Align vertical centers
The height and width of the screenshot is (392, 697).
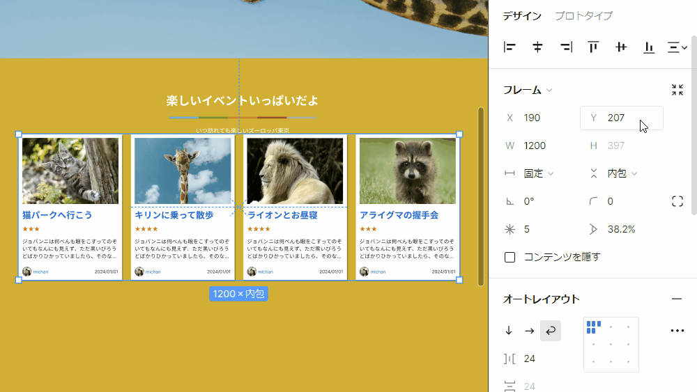[621, 47]
